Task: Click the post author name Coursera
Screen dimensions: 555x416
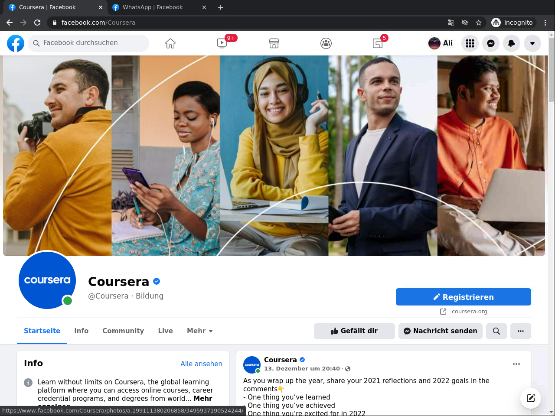Action: (280, 360)
